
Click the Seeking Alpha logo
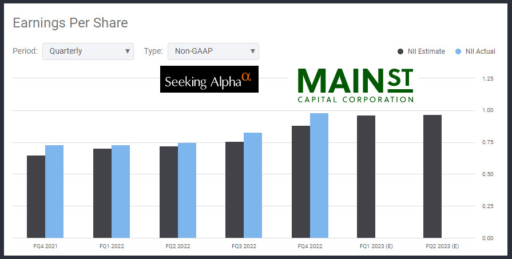(x=209, y=79)
